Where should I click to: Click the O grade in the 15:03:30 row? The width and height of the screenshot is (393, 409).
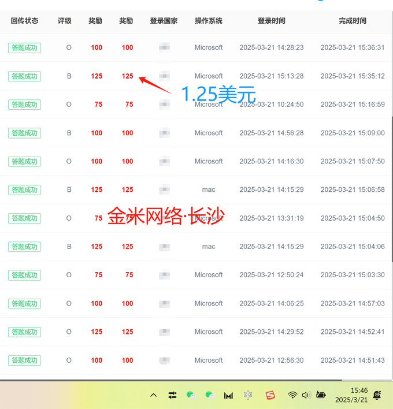tap(69, 275)
